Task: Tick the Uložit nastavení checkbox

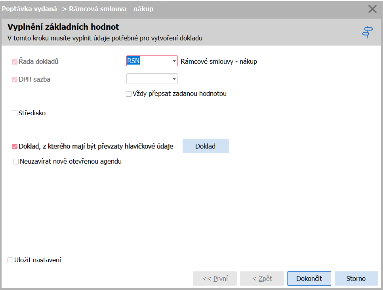Action: 10,260
